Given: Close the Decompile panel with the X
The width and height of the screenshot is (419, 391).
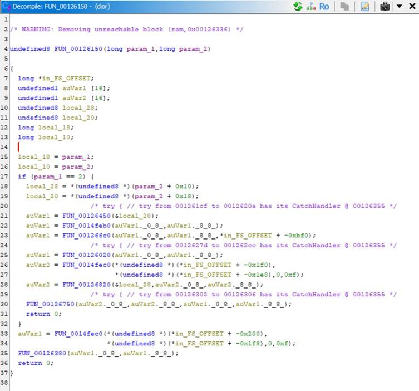Looking at the screenshot, I should tap(412, 6).
